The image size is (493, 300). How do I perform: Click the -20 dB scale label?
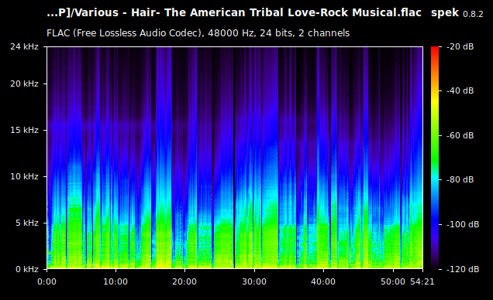click(460, 46)
